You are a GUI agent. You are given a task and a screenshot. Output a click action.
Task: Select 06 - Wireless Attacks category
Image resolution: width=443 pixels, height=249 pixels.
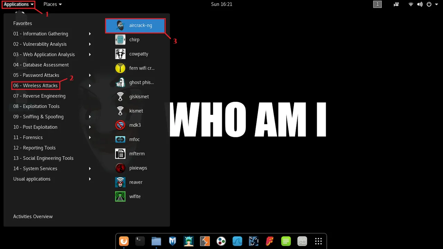pyautogui.click(x=35, y=85)
